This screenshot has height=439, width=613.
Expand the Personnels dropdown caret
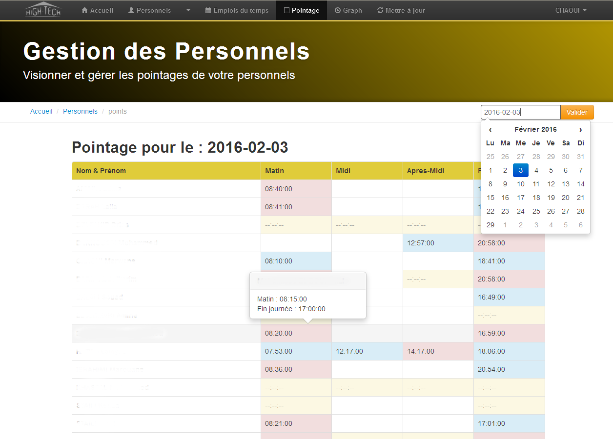click(188, 10)
